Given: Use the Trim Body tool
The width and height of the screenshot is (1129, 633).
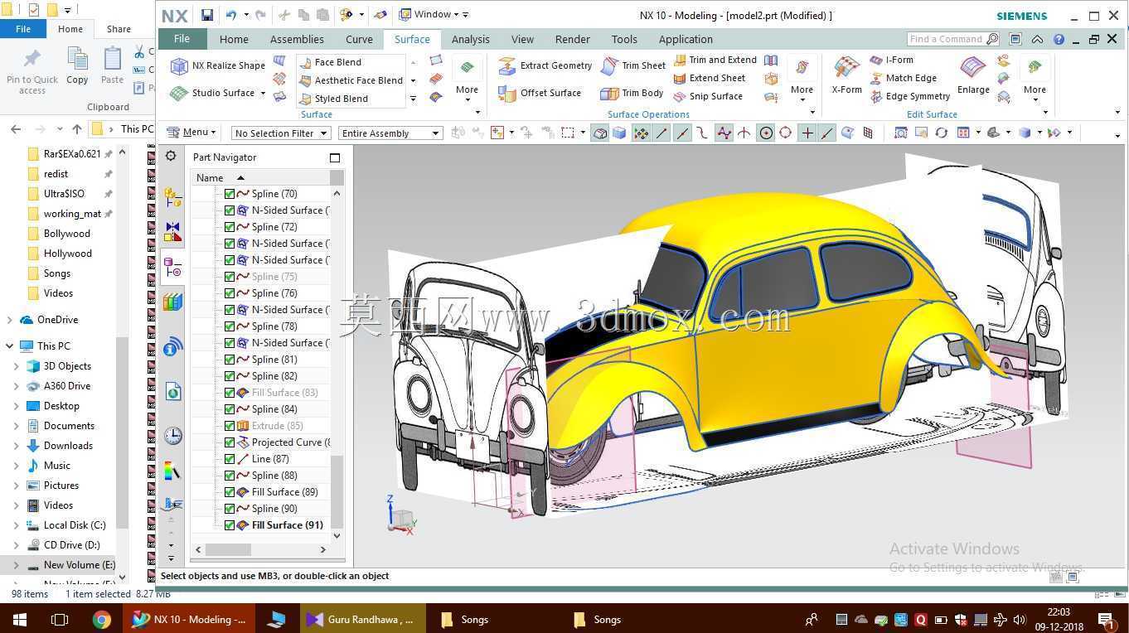Looking at the screenshot, I should (x=632, y=93).
